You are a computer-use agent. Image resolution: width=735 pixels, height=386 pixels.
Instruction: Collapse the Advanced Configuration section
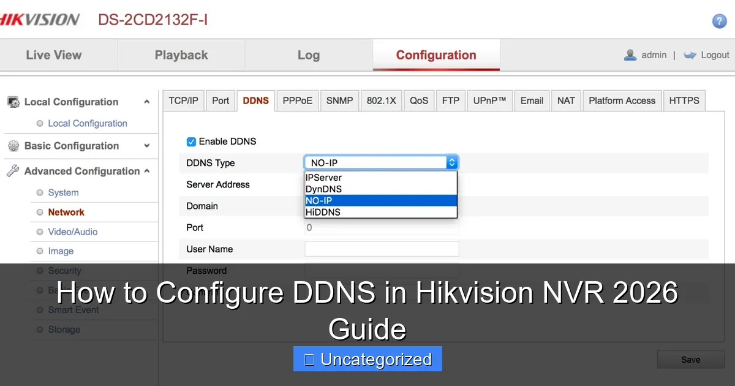[x=146, y=171]
